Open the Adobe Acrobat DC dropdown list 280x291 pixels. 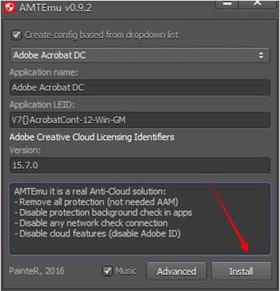tap(140, 55)
